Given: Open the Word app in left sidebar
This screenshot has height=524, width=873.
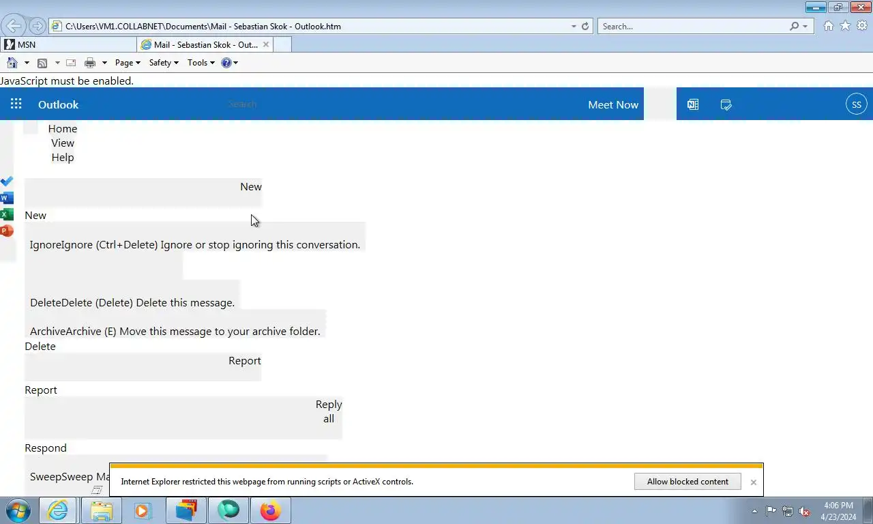Looking at the screenshot, I should click(7, 198).
